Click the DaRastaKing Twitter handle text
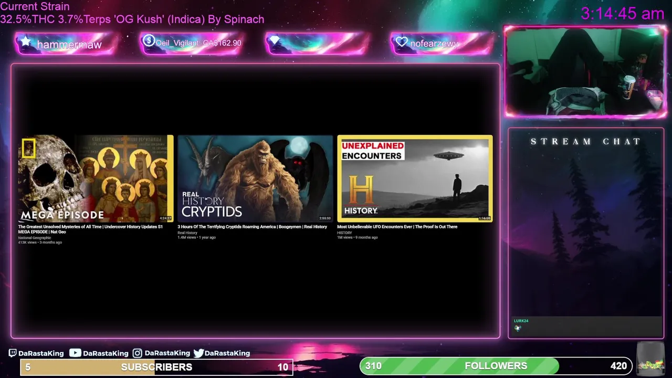This screenshot has height=378, width=672. [227, 353]
